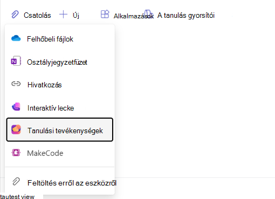Click the upload paperclip icon

pyautogui.click(x=16, y=182)
